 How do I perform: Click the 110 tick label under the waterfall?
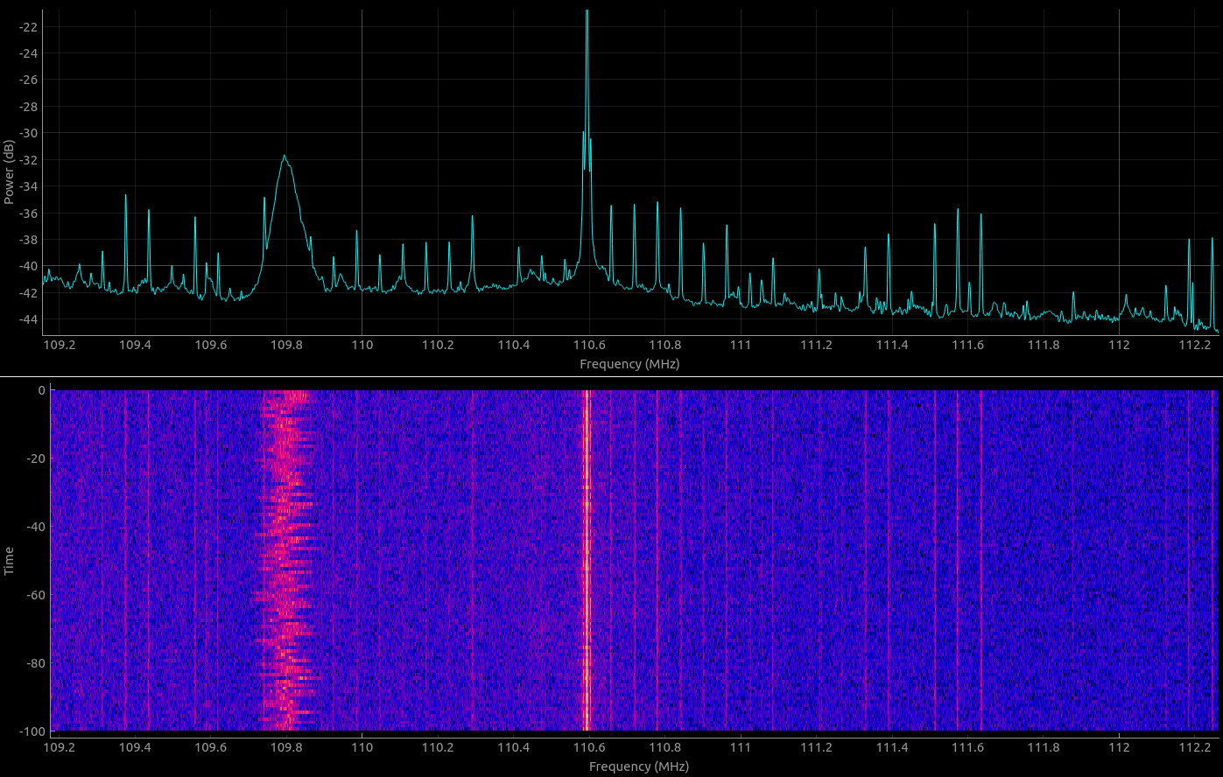[362, 747]
